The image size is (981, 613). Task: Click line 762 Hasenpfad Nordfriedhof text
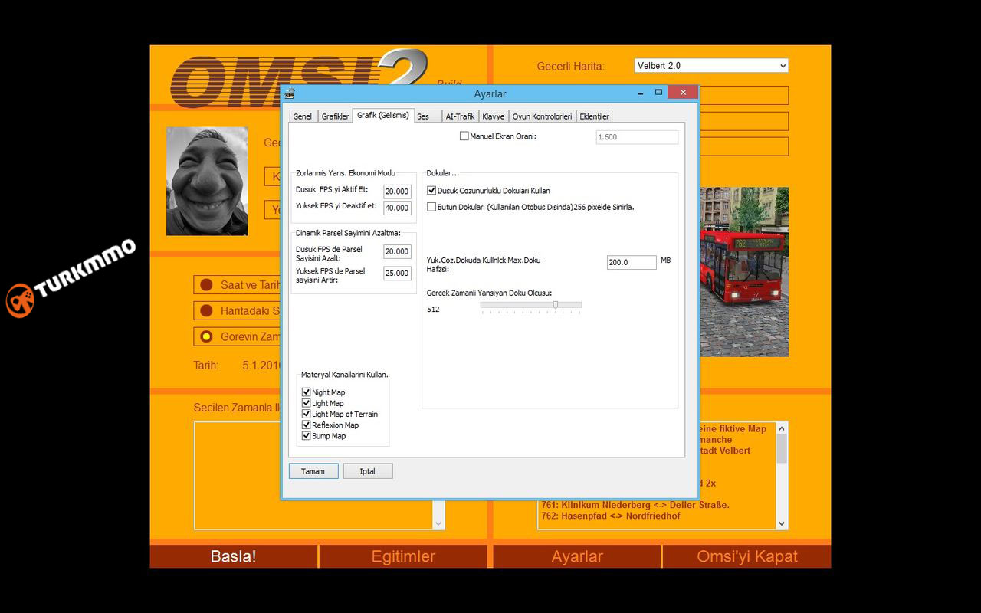point(611,516)
